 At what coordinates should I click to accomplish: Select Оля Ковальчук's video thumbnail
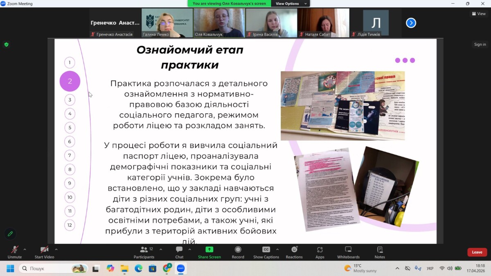coord(219,22)
